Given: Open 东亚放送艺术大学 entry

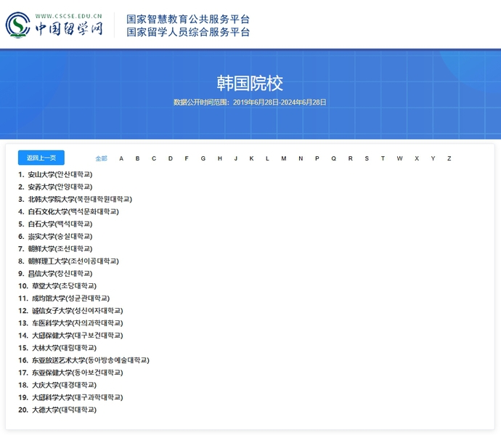Looking at the screenshot, I should pos(90,359).
